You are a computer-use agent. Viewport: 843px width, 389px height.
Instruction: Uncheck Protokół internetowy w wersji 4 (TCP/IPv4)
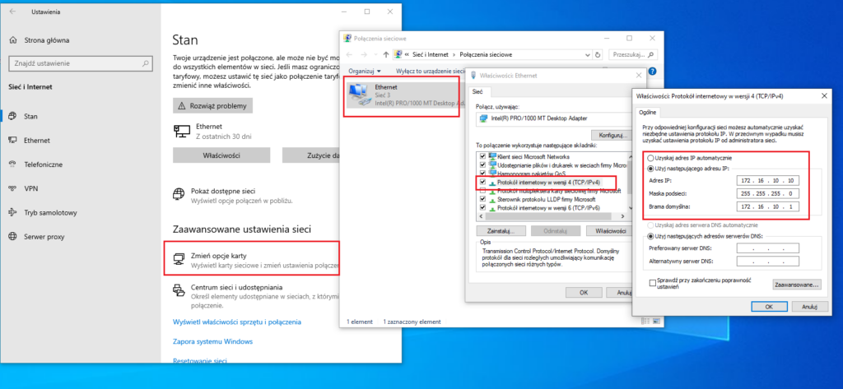pos(482,182)
